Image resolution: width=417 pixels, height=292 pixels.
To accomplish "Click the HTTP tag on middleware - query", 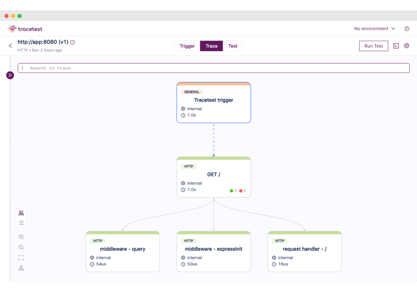I will coord(97,241).
